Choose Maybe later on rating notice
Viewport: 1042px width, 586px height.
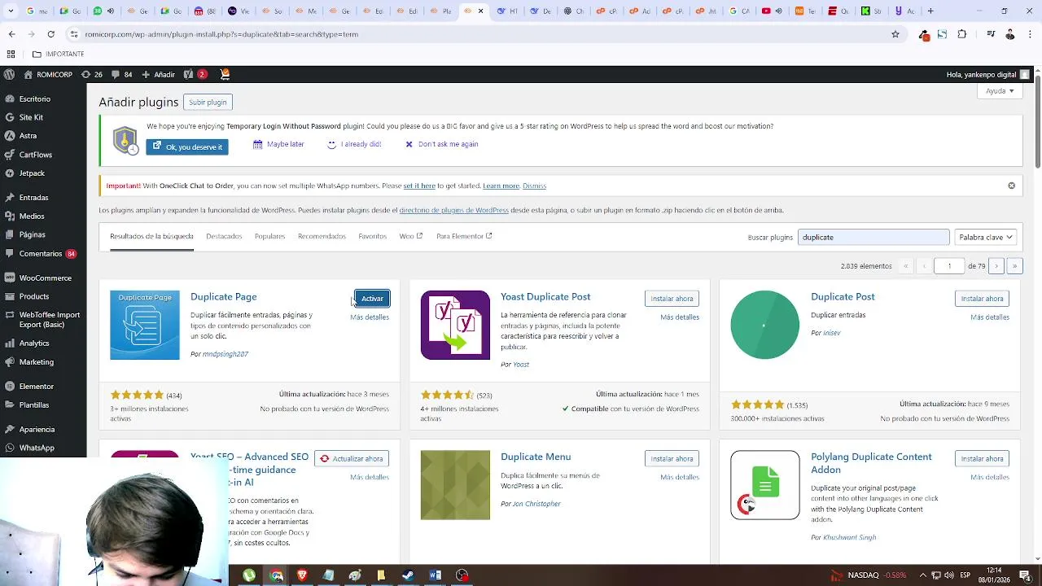coord(278,144)
